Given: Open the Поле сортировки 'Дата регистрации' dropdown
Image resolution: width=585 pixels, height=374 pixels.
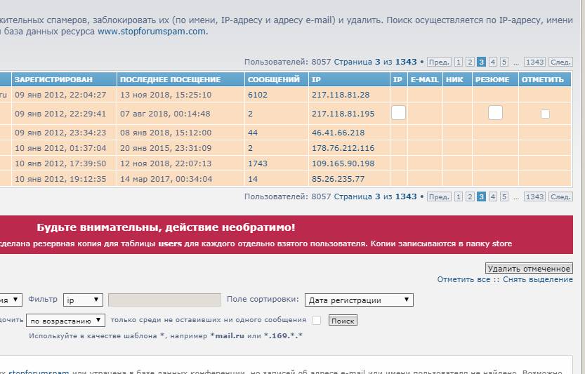Looking at the screenshot, I should tap(359, 300).
